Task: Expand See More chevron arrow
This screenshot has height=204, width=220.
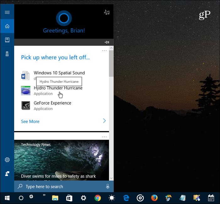Action: (104, 121)
